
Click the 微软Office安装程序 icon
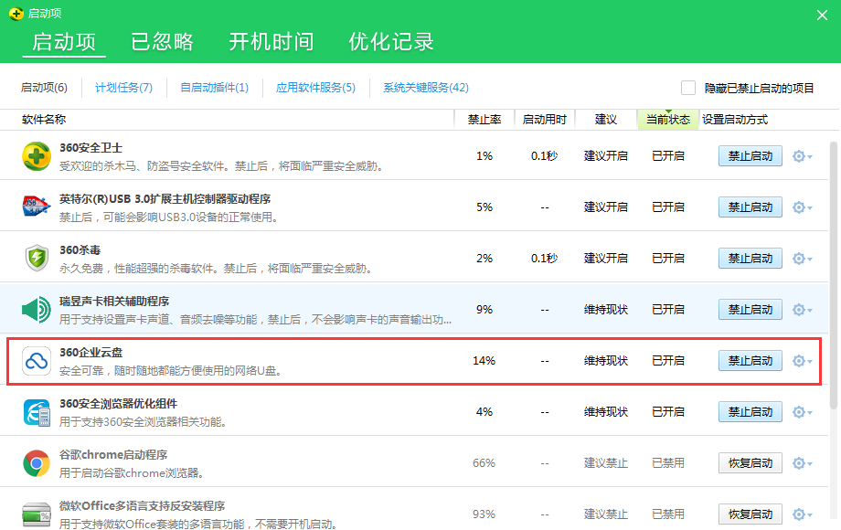36,514
